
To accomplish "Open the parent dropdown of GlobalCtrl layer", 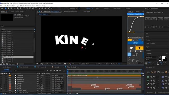I will tap(59, 77).
